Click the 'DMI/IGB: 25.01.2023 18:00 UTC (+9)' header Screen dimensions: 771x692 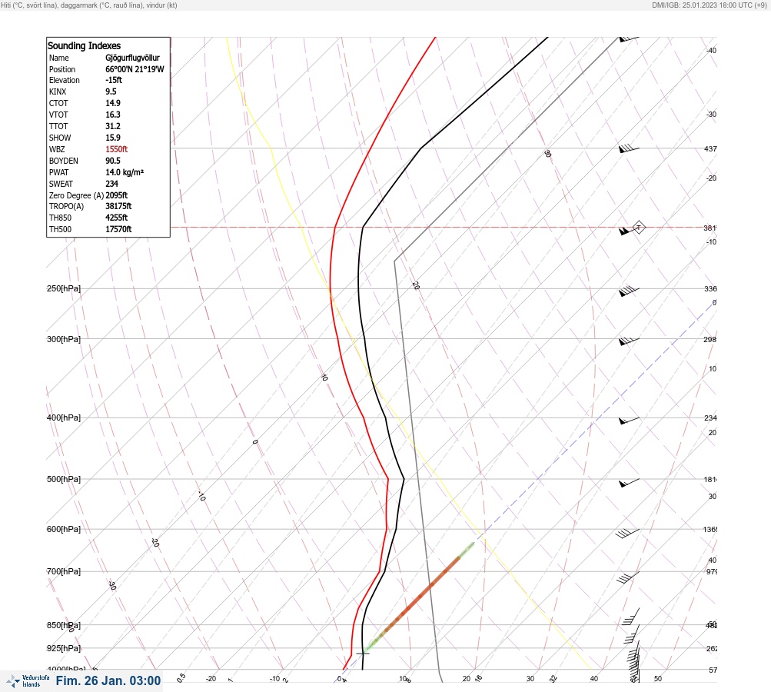[709, 5]
